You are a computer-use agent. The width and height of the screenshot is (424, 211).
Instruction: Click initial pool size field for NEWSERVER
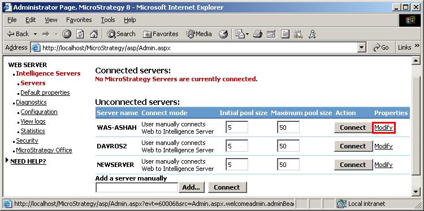coord(237,164)
